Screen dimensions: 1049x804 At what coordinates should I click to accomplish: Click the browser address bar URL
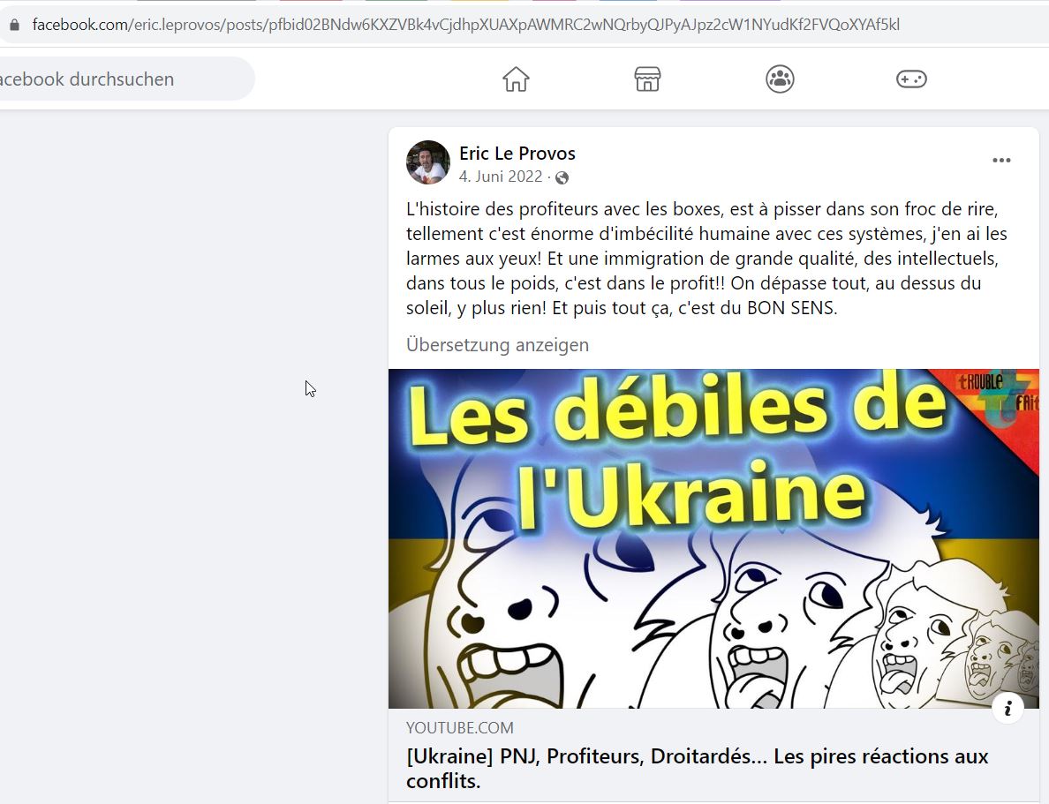(465, 26)
